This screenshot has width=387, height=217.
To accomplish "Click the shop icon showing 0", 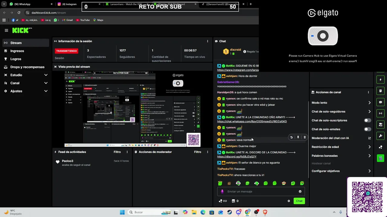I will click(x=235, y=201).
